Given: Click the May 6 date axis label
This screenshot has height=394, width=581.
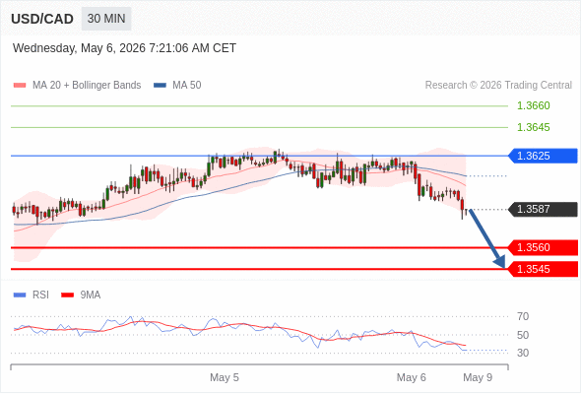Looking at the screenshot, I should 411,377.
